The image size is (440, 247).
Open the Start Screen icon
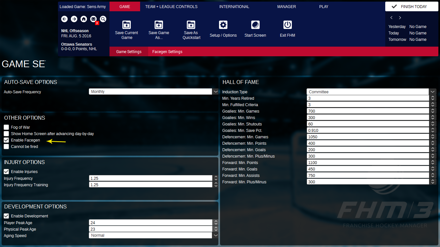coord(255,25)
